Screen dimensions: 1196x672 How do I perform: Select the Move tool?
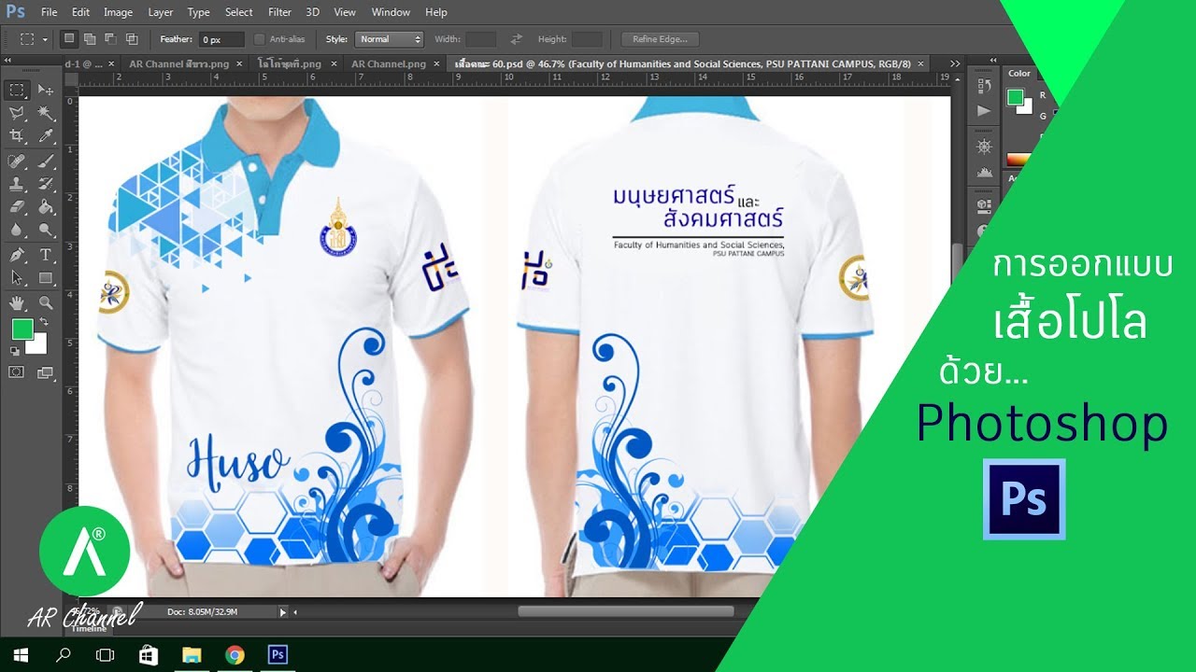(x=45, y=91)
